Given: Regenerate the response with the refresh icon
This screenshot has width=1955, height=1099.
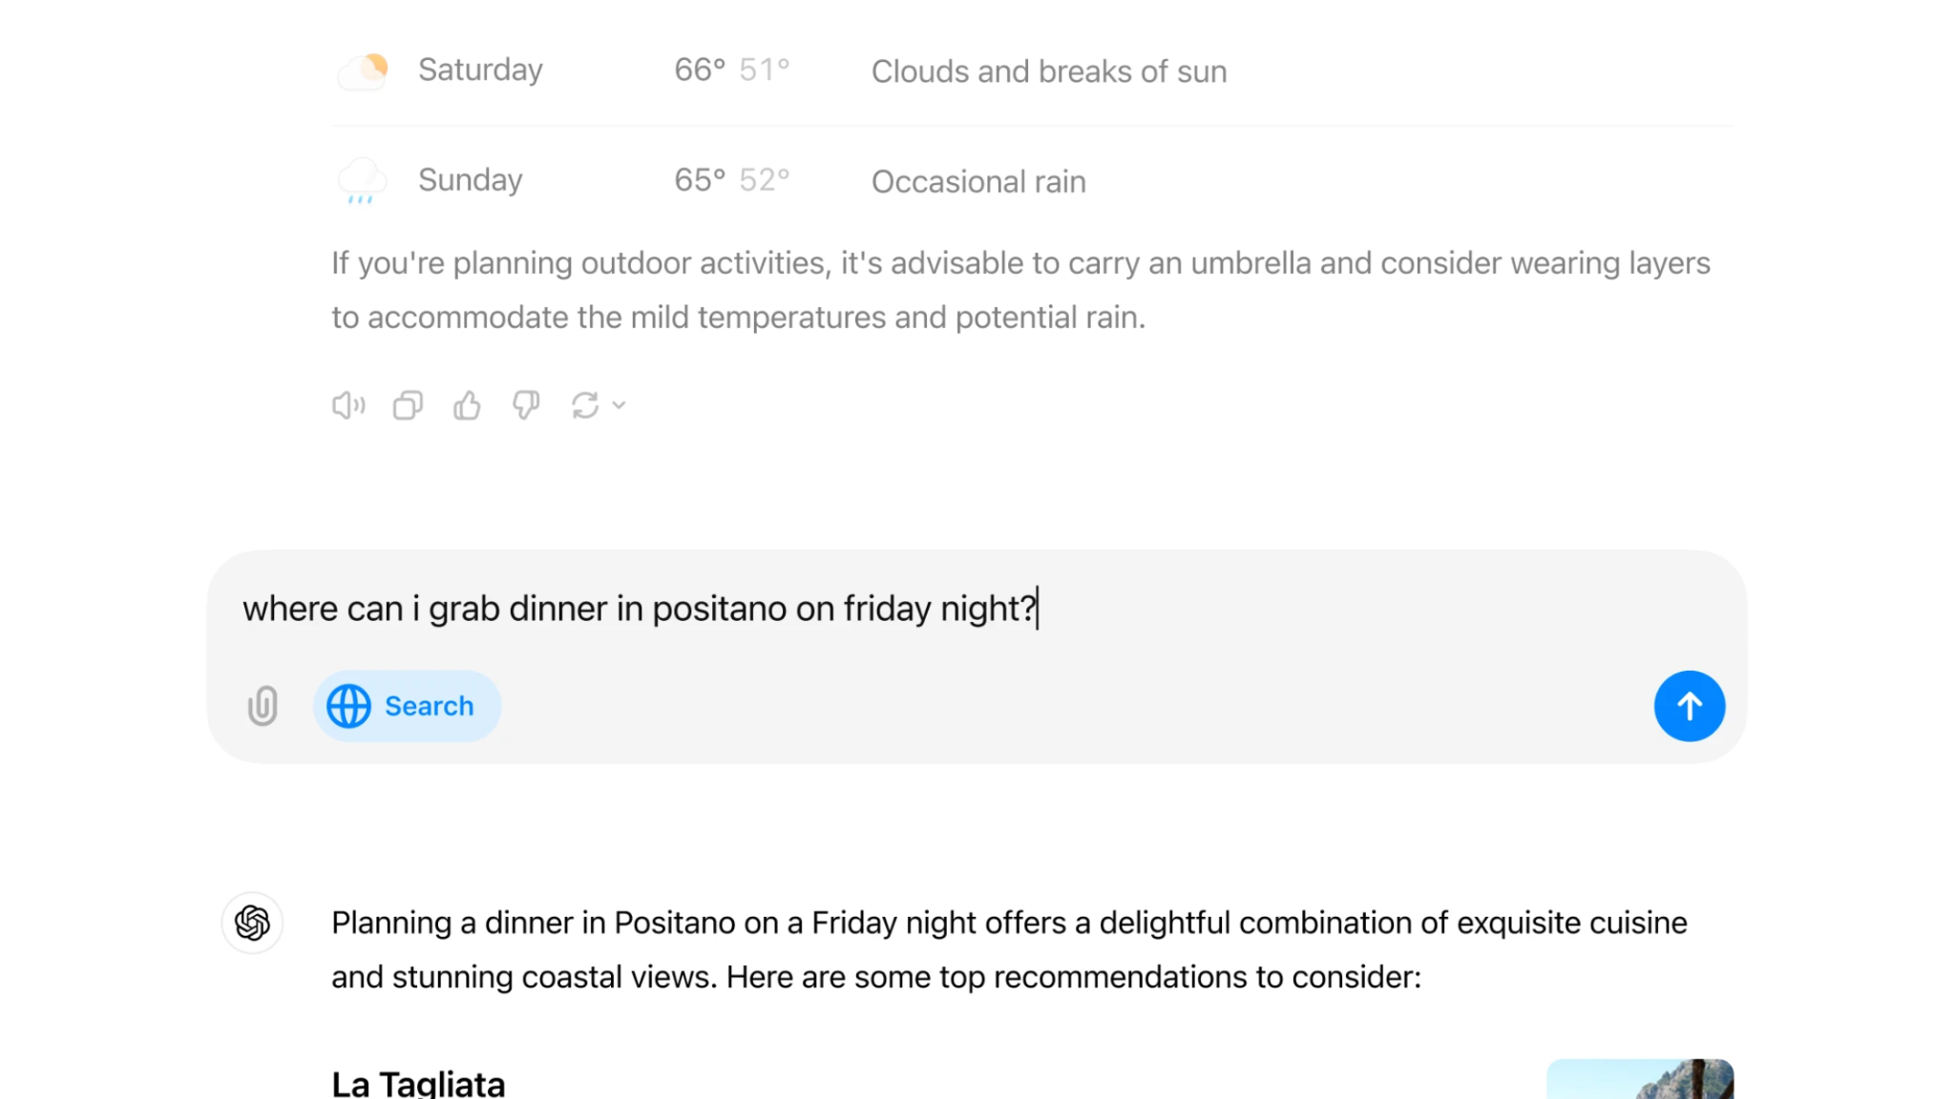Looking at the screenshot, I should coord(585,405).
